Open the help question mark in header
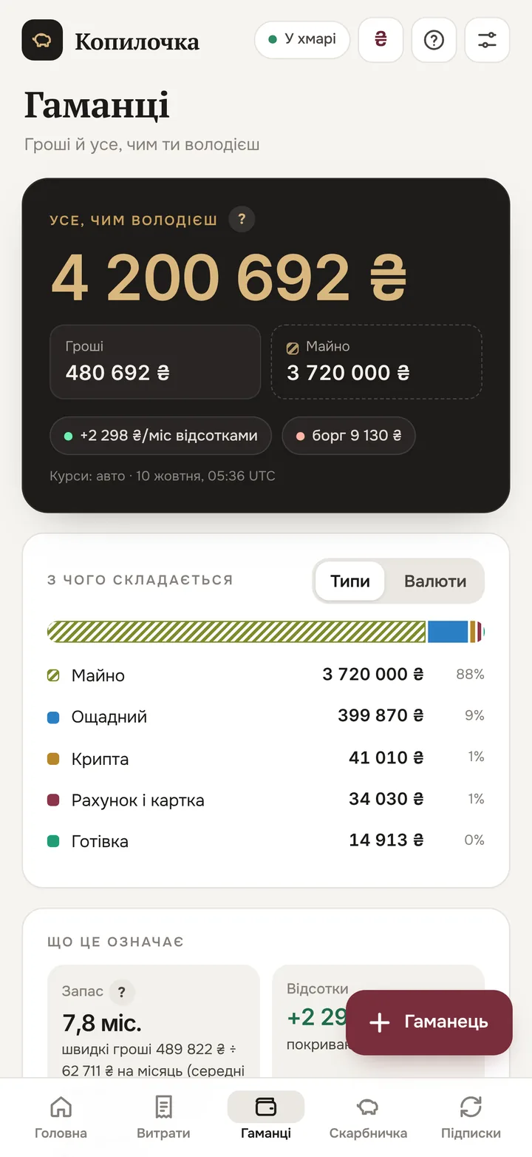The height and width of the screenshot is (1157, 532). tap(434, 40)
